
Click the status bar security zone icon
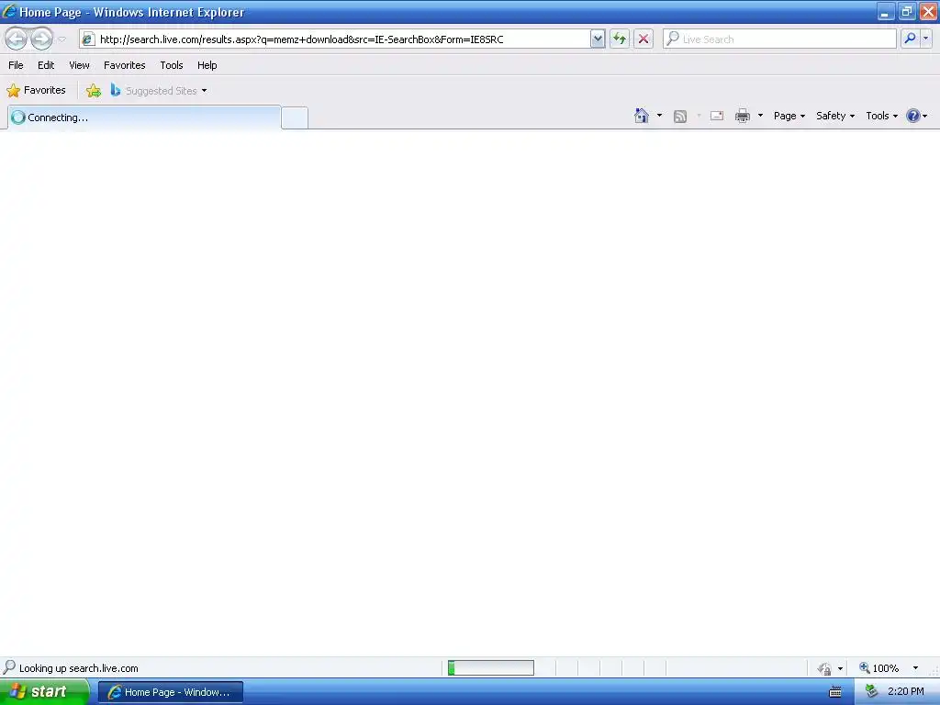point(825,668)
